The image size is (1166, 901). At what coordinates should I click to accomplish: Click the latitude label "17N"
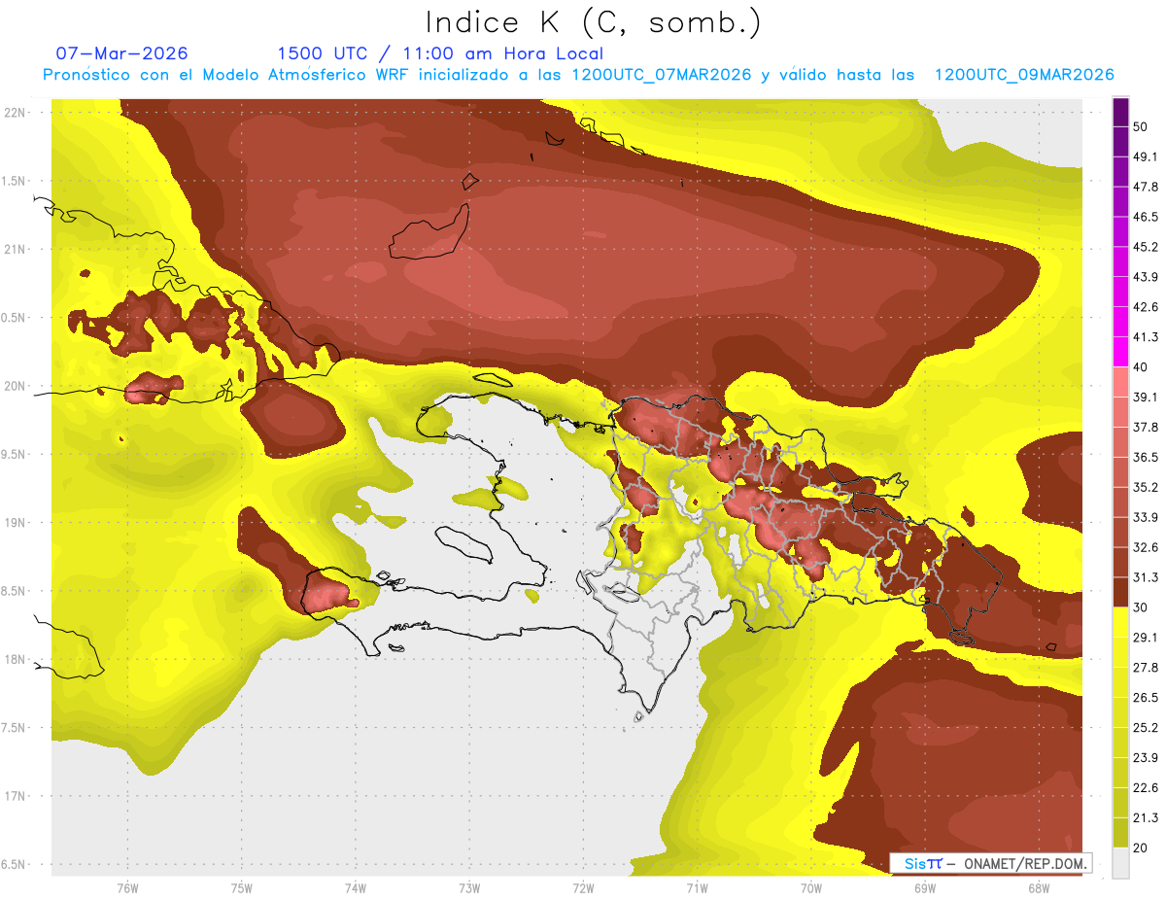[15, 797]
